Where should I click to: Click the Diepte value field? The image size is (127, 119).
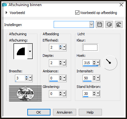pyautogui.click(x=54, y=63)
